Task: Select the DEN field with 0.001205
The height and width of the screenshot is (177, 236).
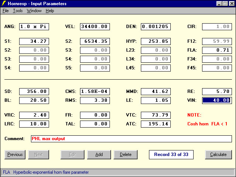Action: coord(156,27)
